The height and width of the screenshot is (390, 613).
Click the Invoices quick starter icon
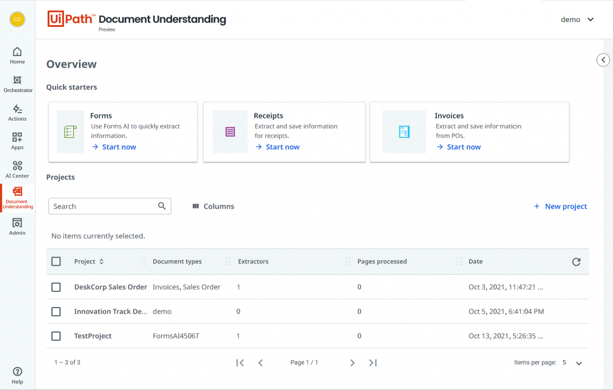click(404, 132)
